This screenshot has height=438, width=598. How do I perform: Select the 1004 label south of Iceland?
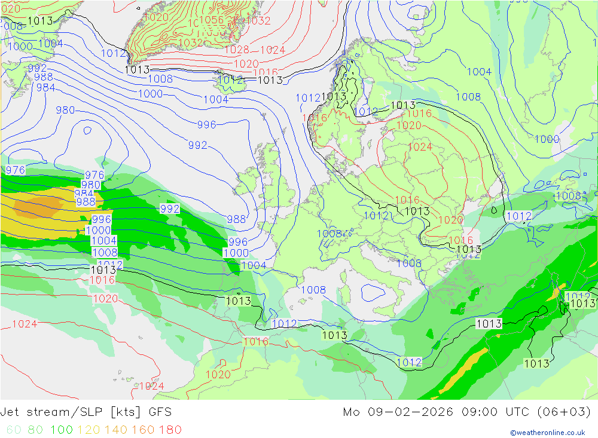pyautogui.click(x=216, y=100)
